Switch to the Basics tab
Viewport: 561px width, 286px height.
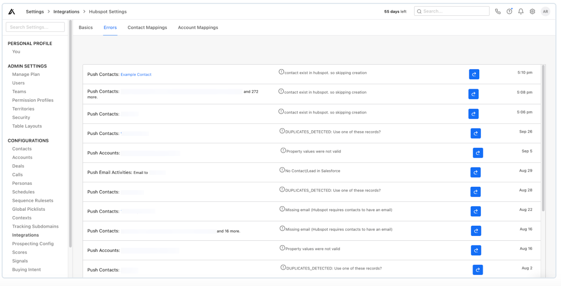tap(86, 27)
